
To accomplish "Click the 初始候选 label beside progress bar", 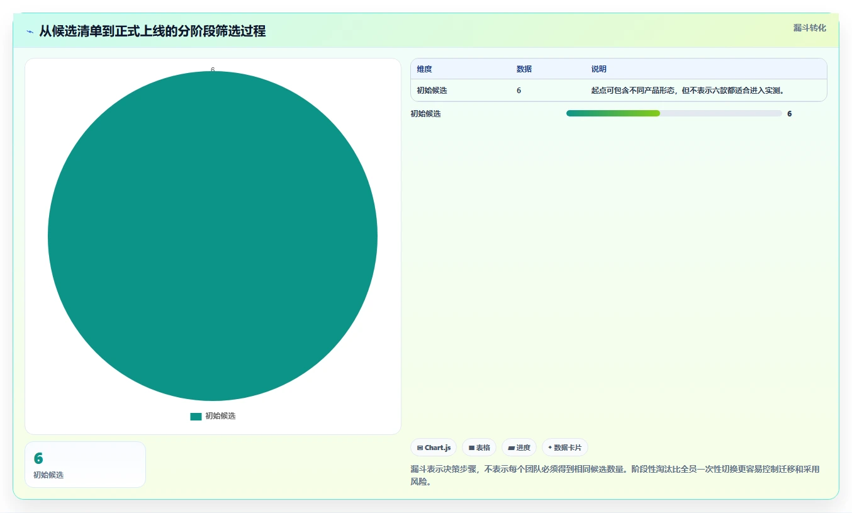I will (425, 114).
